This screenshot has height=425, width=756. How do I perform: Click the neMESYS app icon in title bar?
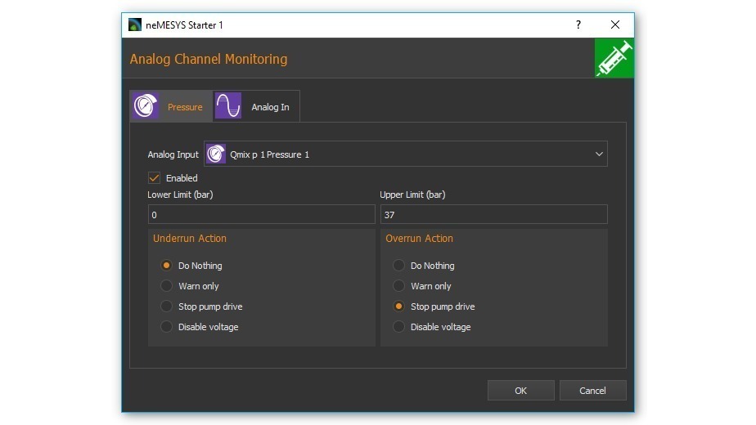135,25
